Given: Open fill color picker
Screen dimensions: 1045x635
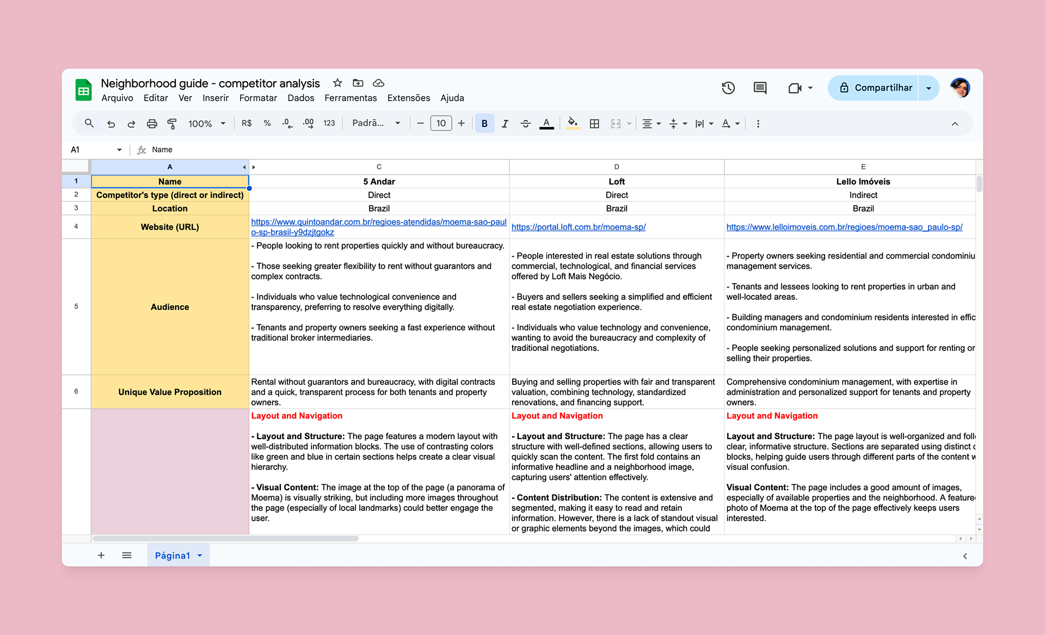Looking at the screenshot, I should pyautogui.click(x=573, y=124).
